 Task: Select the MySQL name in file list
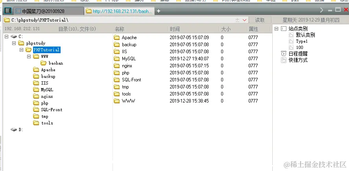[x=129, y=59]
